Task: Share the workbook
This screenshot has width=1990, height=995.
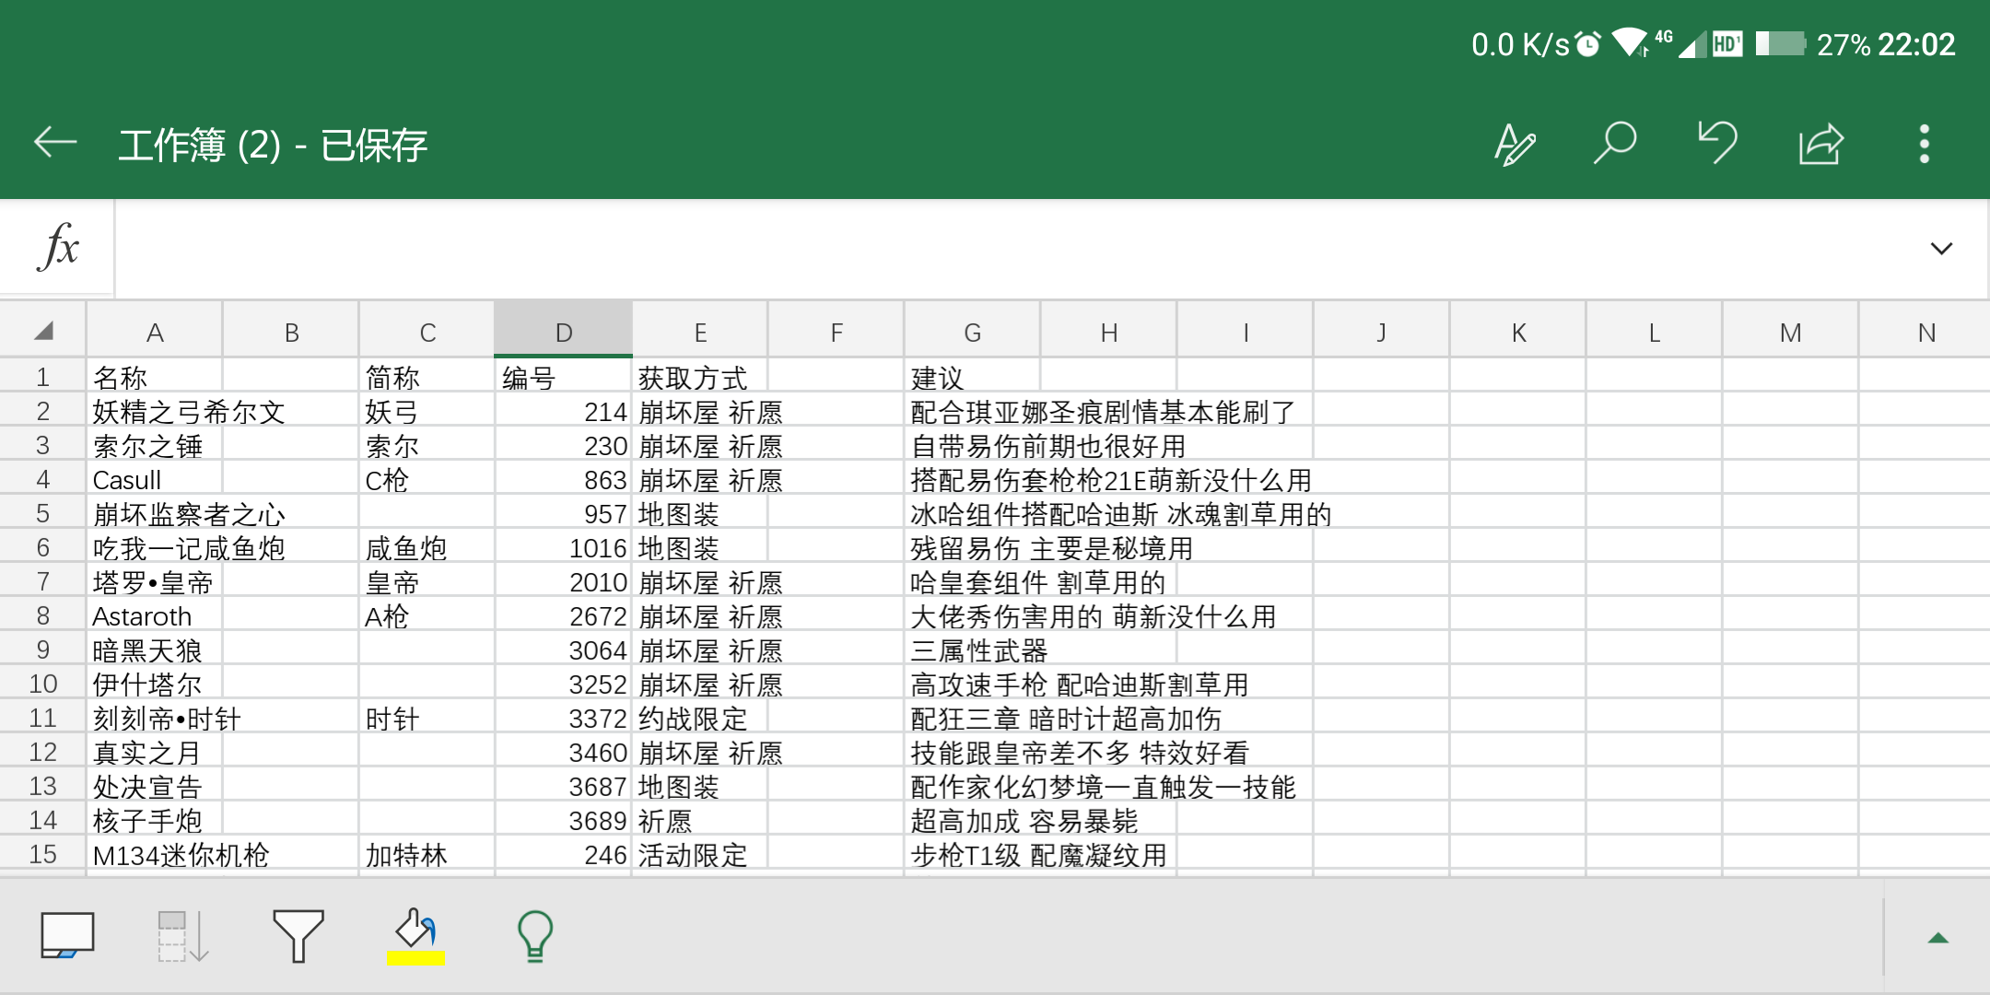Action: click(1820, 144)
